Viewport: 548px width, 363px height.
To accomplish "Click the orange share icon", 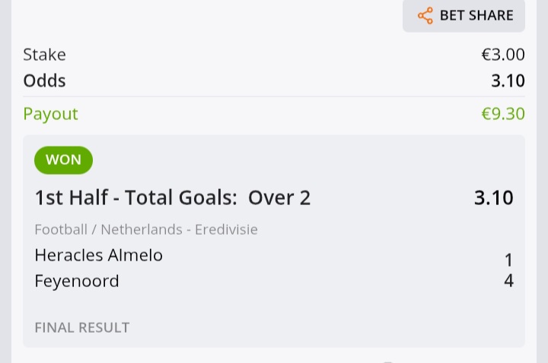I will coord(425,16).
